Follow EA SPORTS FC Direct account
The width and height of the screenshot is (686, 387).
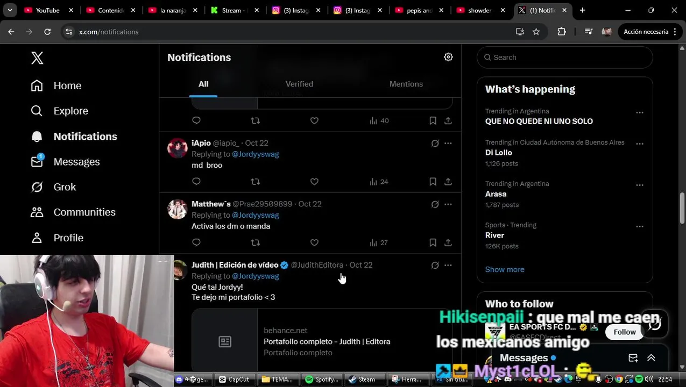(625, 332)
